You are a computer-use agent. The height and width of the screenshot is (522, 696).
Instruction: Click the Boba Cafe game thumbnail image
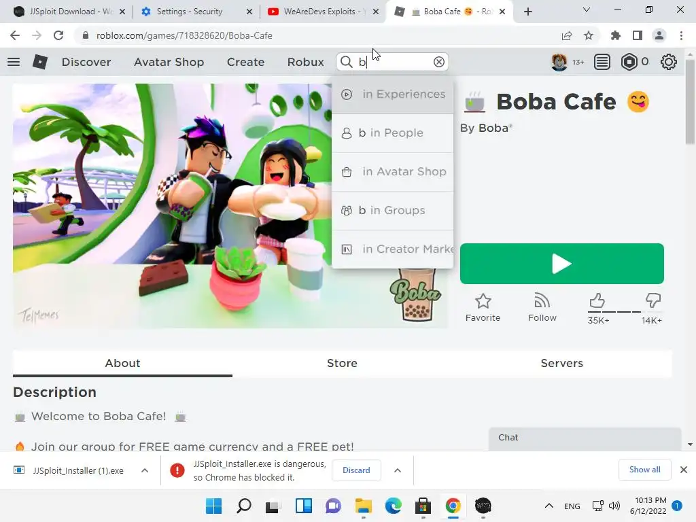coord(230,206)
